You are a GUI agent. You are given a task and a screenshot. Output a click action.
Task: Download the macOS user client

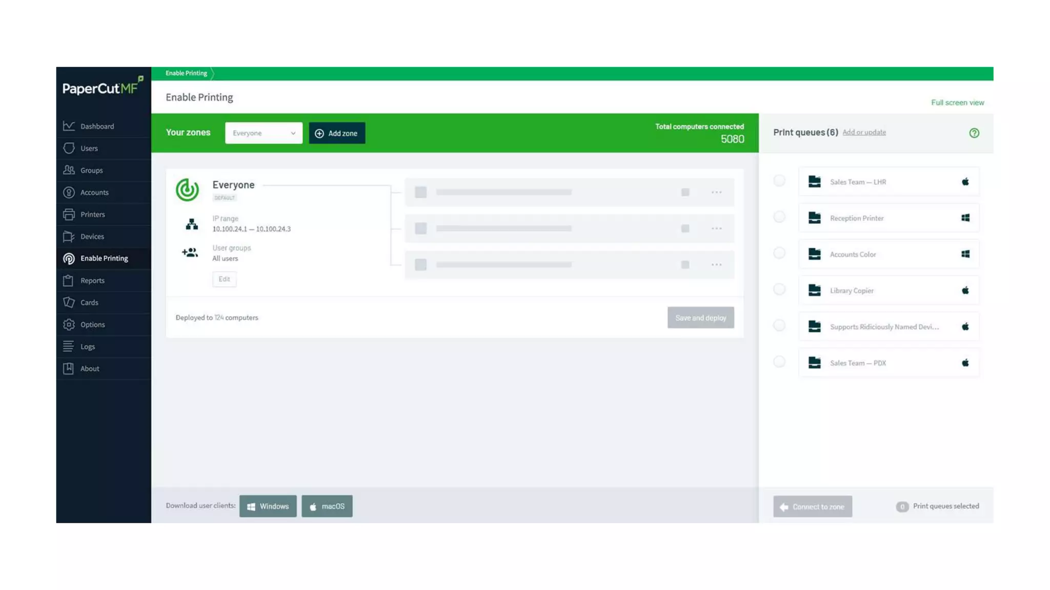327,506
